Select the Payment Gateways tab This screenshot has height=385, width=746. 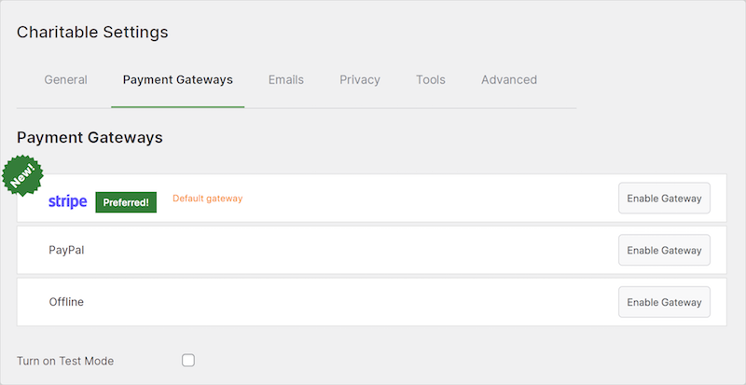coord(178,79)
